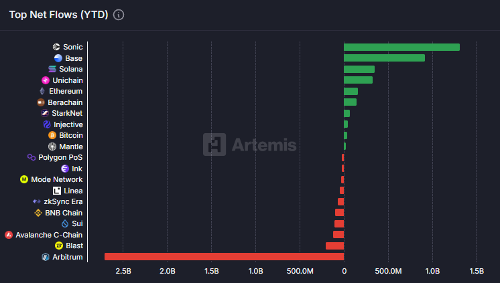Viewport: 500px width, 283px height.
Task: Click the 0 axis label
Action: coord(344,271)
